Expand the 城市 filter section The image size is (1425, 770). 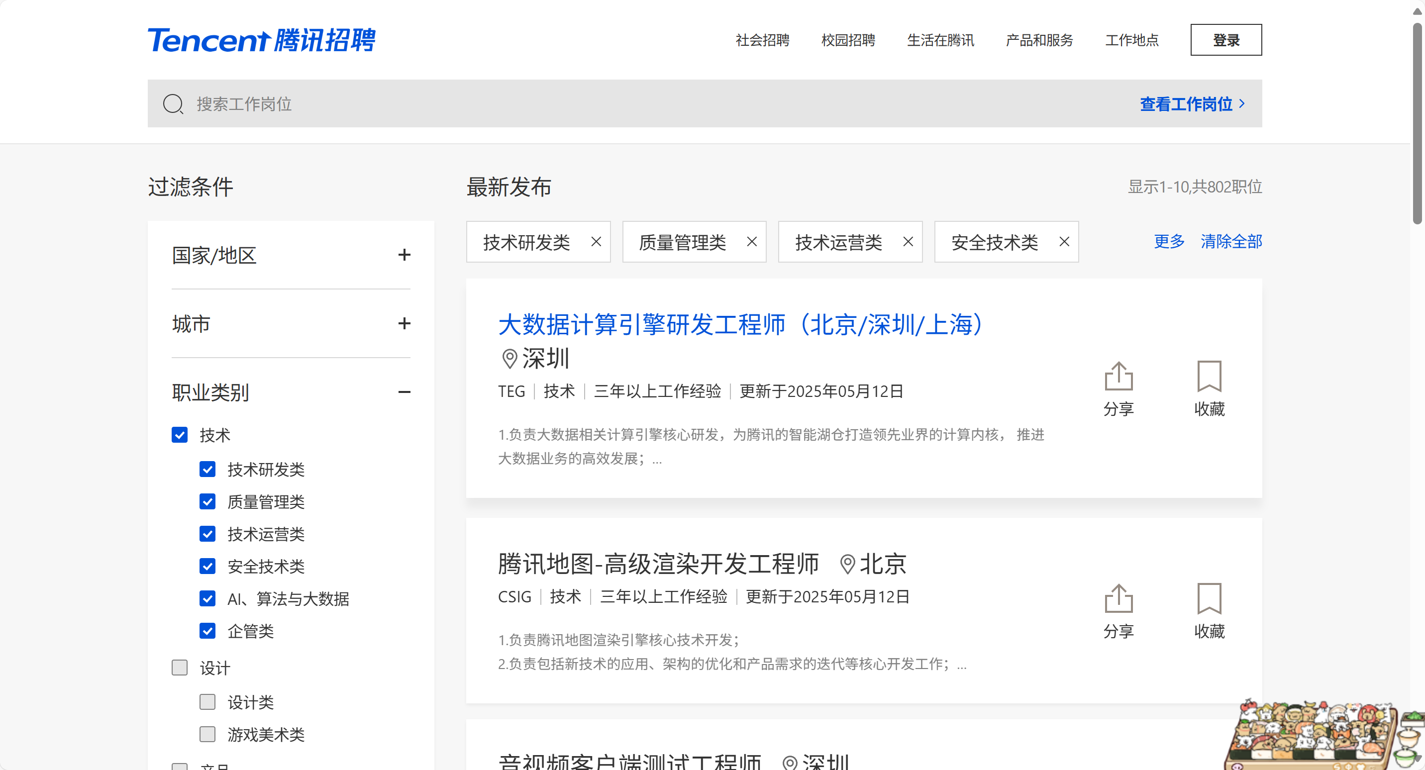[x=405, y=324]
